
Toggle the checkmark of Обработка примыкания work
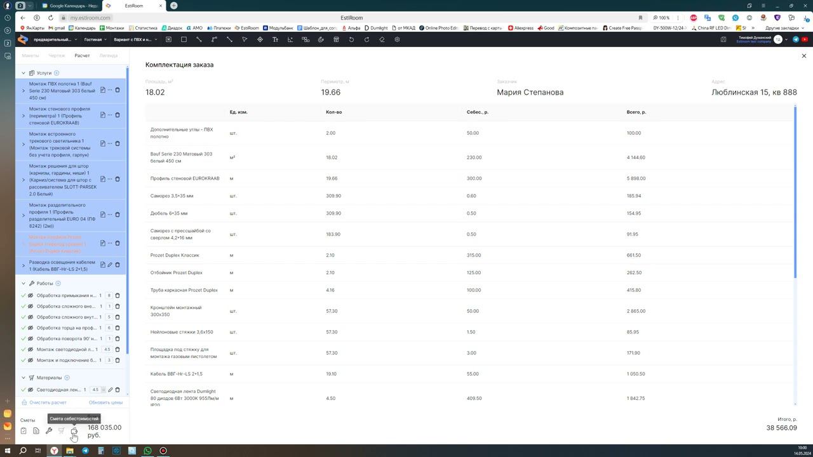point(24,296)
